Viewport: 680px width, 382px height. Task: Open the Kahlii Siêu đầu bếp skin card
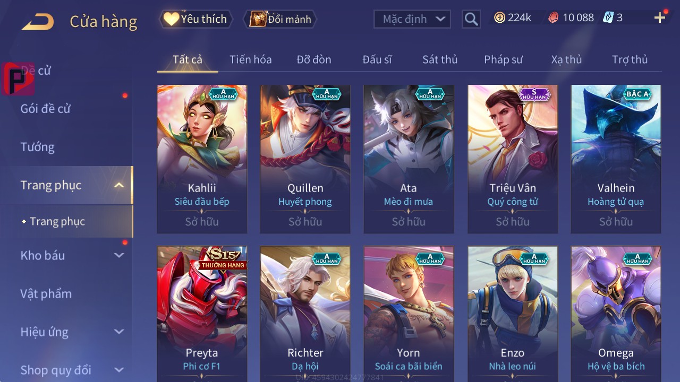coord(202,159)
